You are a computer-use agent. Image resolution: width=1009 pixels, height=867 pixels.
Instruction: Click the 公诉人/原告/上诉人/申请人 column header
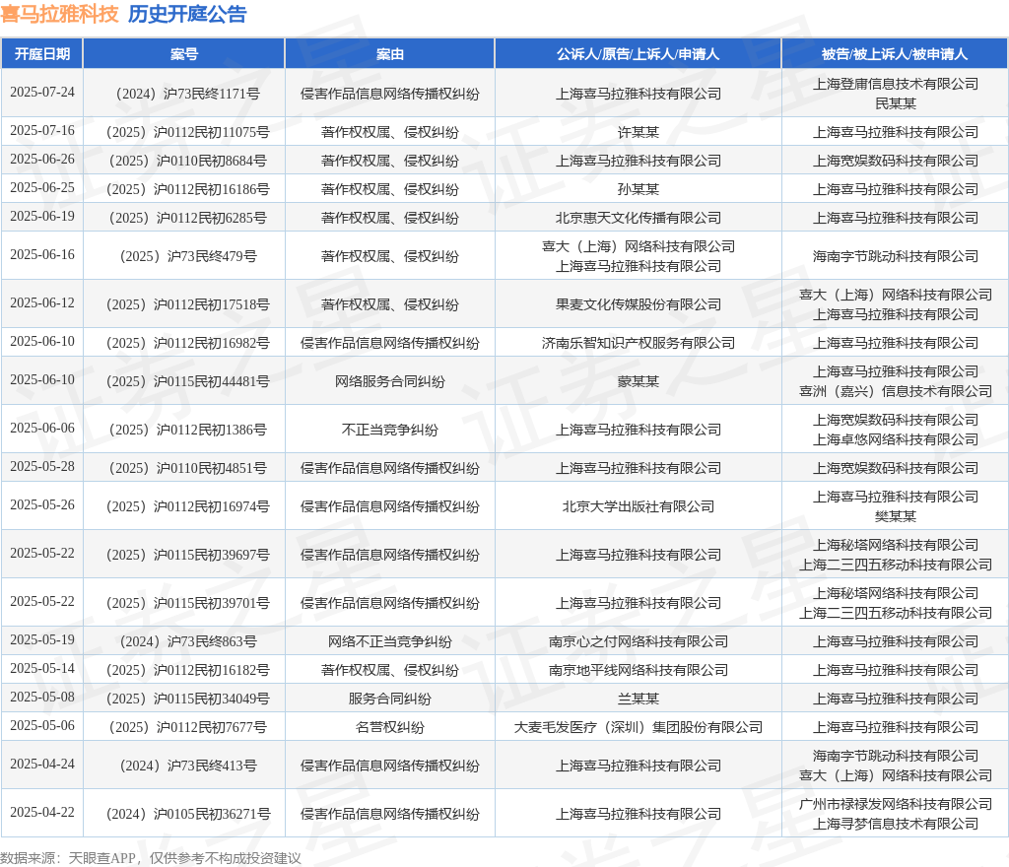pyautogui.click(x=638, y=54)
